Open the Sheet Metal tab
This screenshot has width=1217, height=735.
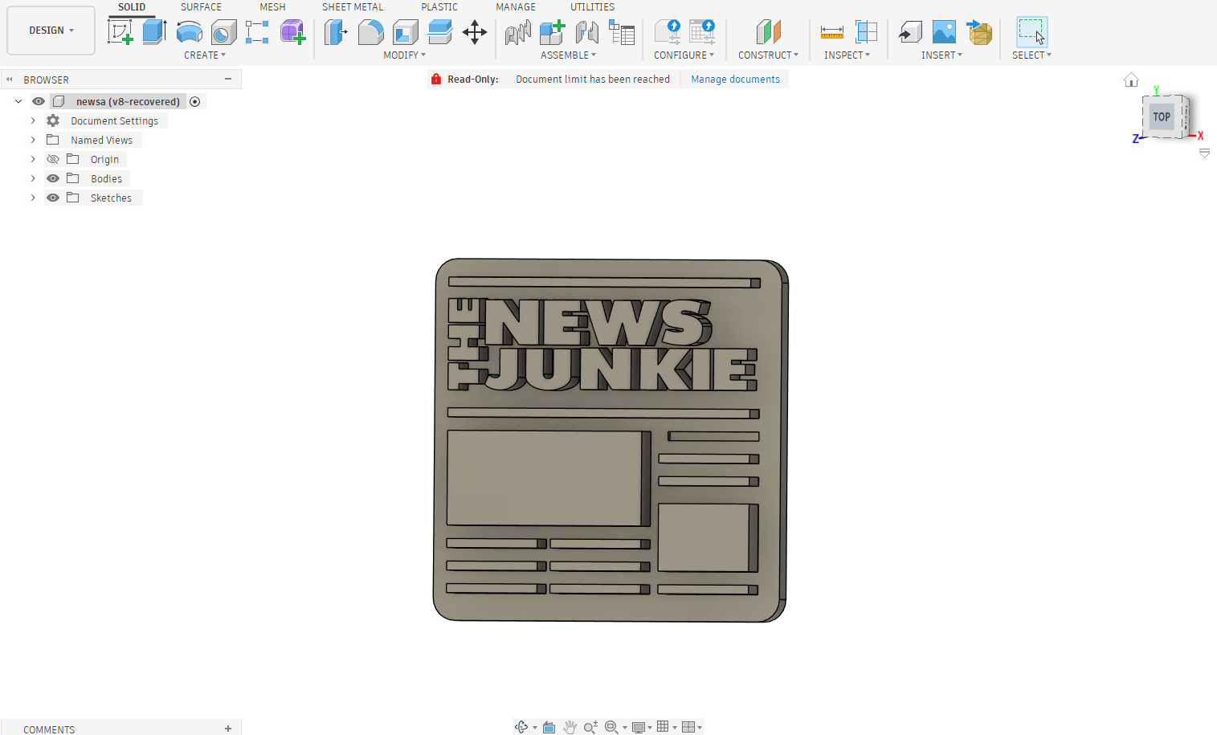(352, 7)
